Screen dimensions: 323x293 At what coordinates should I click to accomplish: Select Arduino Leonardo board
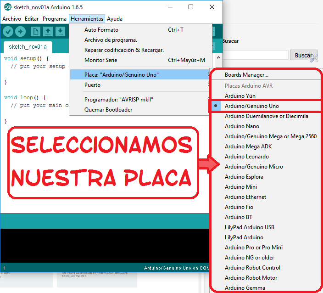(x=266, y=157)
